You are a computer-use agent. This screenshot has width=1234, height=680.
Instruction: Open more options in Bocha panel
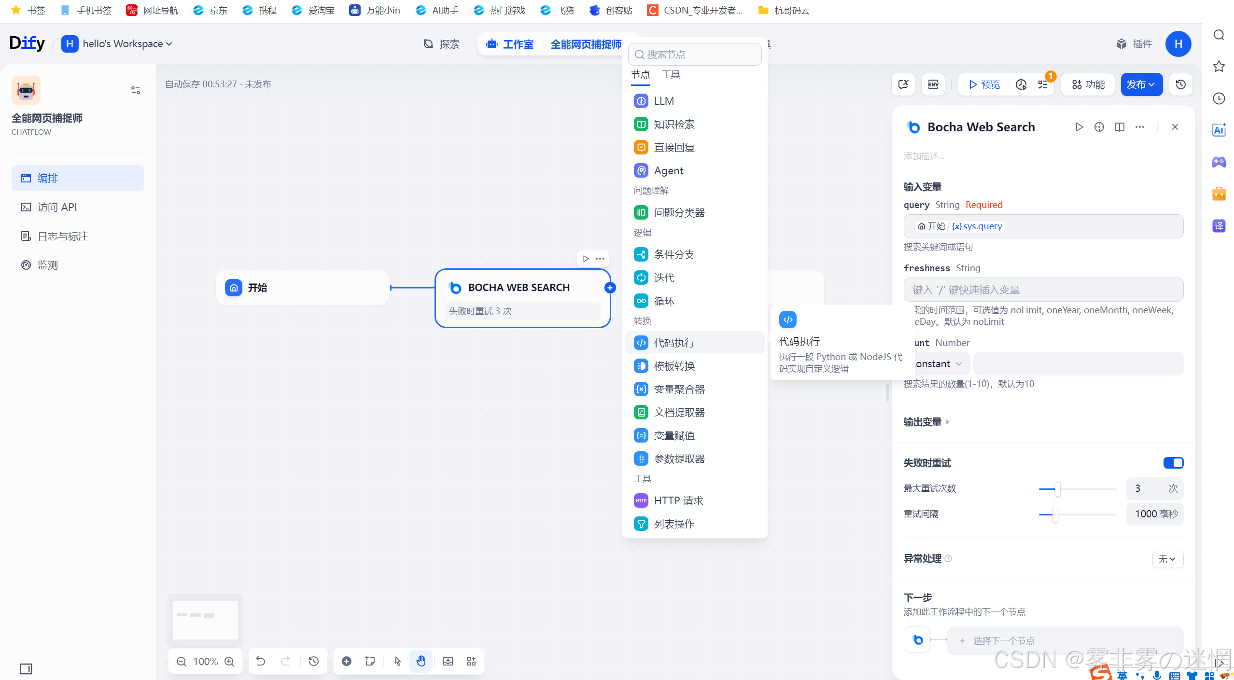pyautogui.click(x=1140, y=127)
